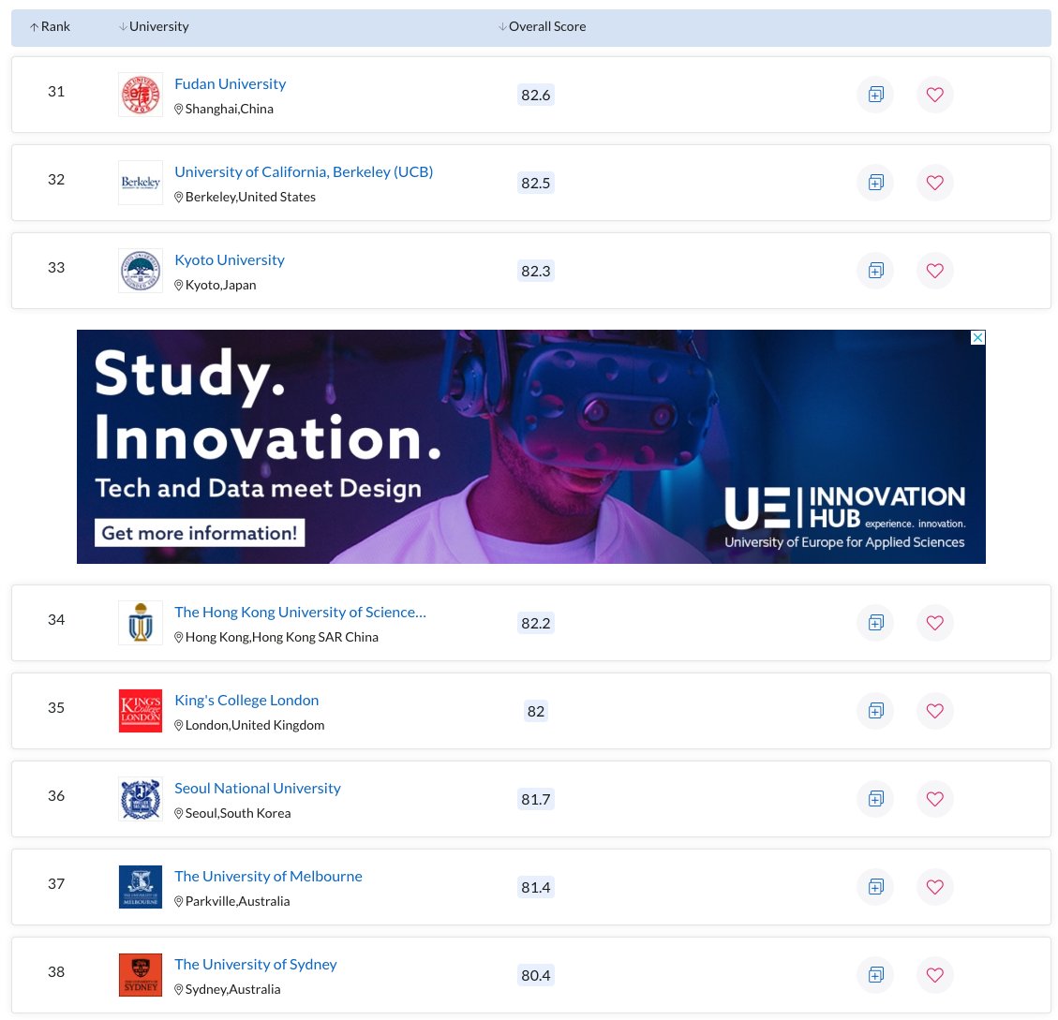This screenshot has height=1020, width=1058.
Task: Open University of California, Berkeley (UCB) link
Action: [x=304, y=172]
